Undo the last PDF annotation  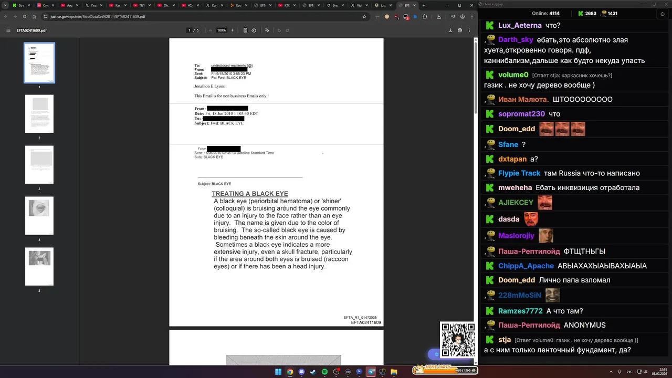coord(279,30)
